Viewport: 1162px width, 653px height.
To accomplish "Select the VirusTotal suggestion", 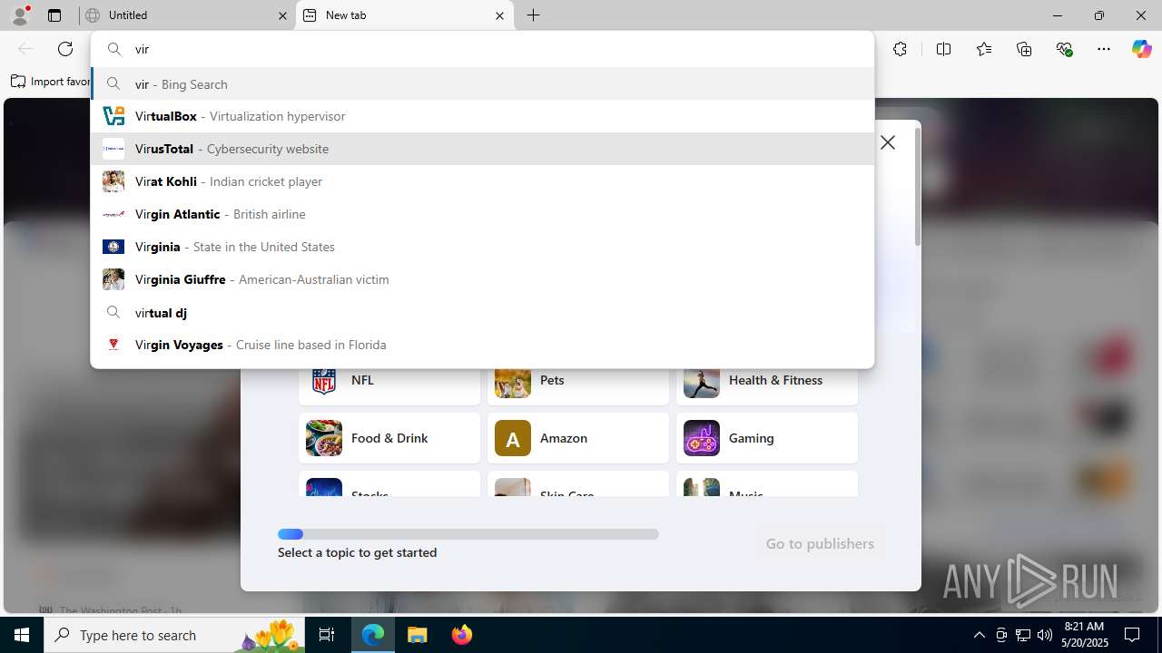I will [482, 149].
